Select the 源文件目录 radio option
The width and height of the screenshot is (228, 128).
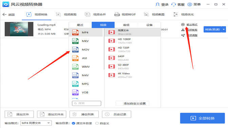pos(74,123)
